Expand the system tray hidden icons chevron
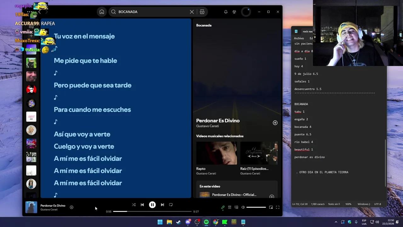This screenshot has height=227, width=403. click(x=336, y=222)
